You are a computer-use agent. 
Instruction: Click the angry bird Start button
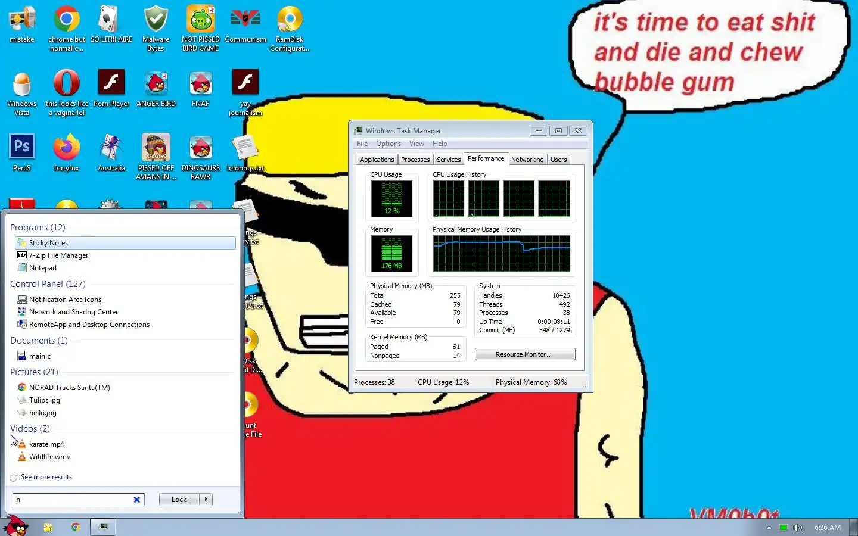tap(16, 526)
